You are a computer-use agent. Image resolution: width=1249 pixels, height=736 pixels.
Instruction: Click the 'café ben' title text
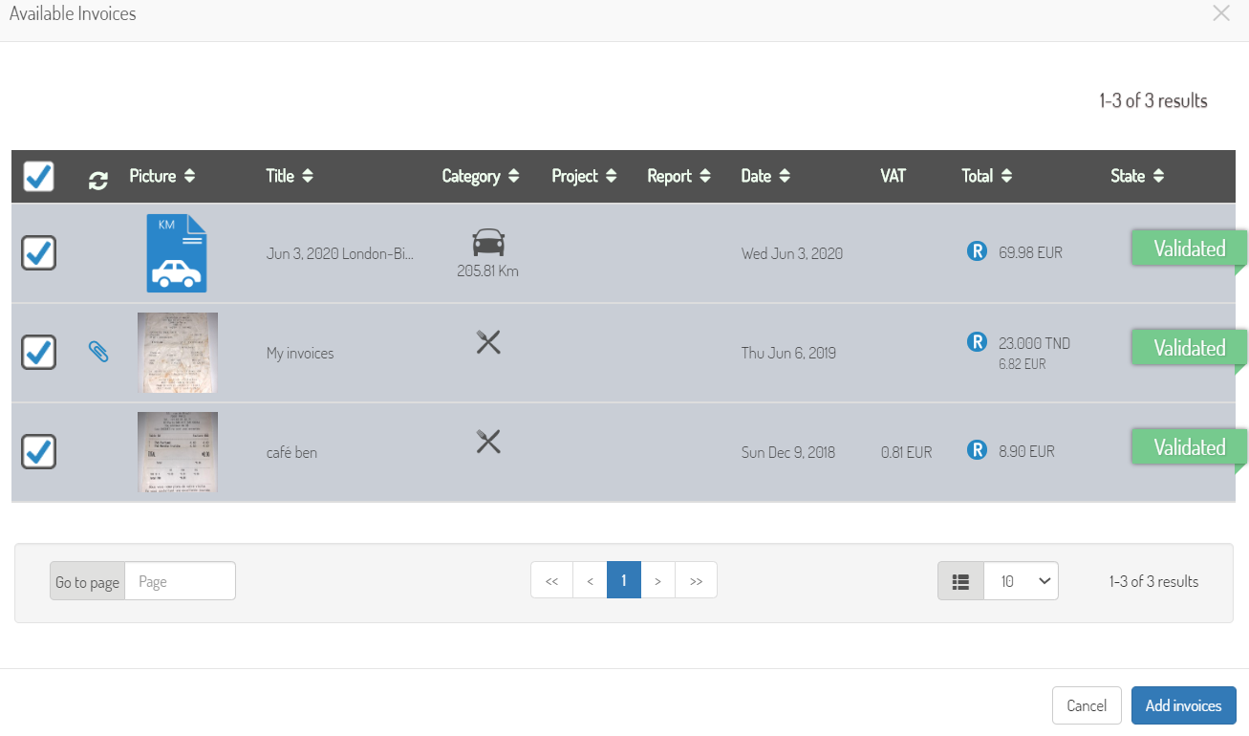click(x=291, y=452)
